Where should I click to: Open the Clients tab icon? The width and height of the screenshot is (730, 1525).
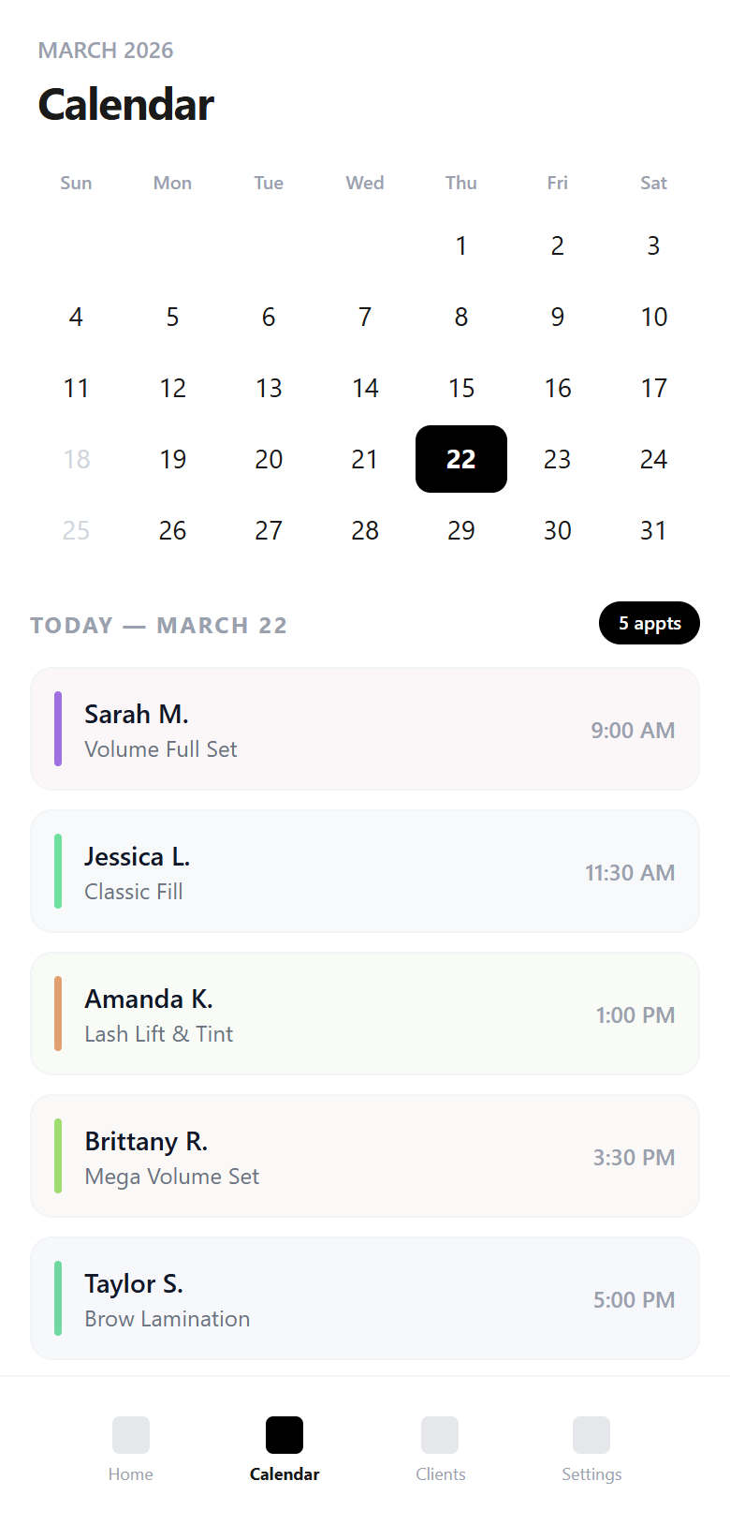[440, 1434]
